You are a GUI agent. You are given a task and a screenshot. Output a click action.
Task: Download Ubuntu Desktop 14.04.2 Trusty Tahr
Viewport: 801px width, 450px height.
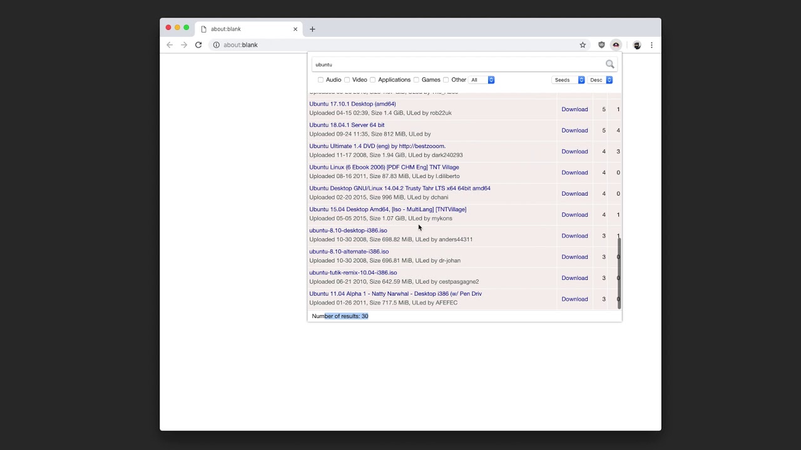click(574, 194)
